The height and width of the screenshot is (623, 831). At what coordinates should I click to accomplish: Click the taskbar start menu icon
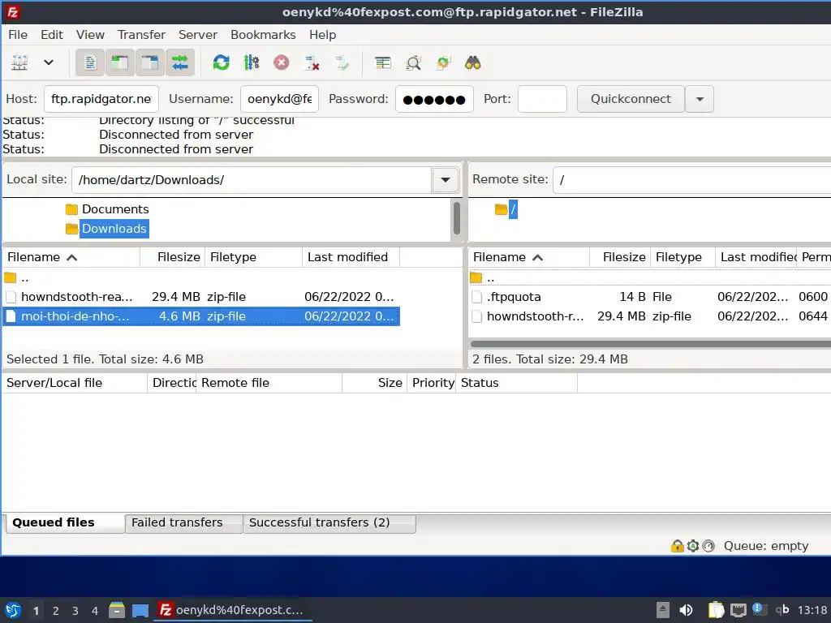coord(13,610)
